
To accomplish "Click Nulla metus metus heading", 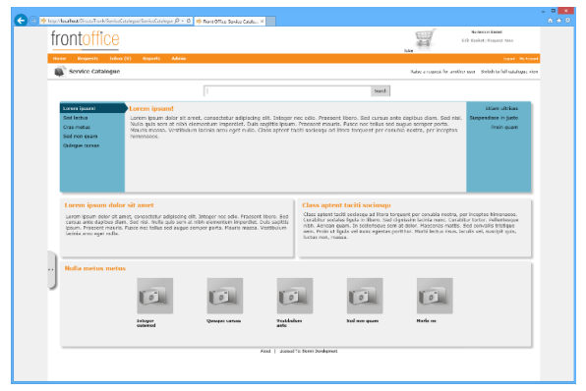I will [x=95, y=268].
